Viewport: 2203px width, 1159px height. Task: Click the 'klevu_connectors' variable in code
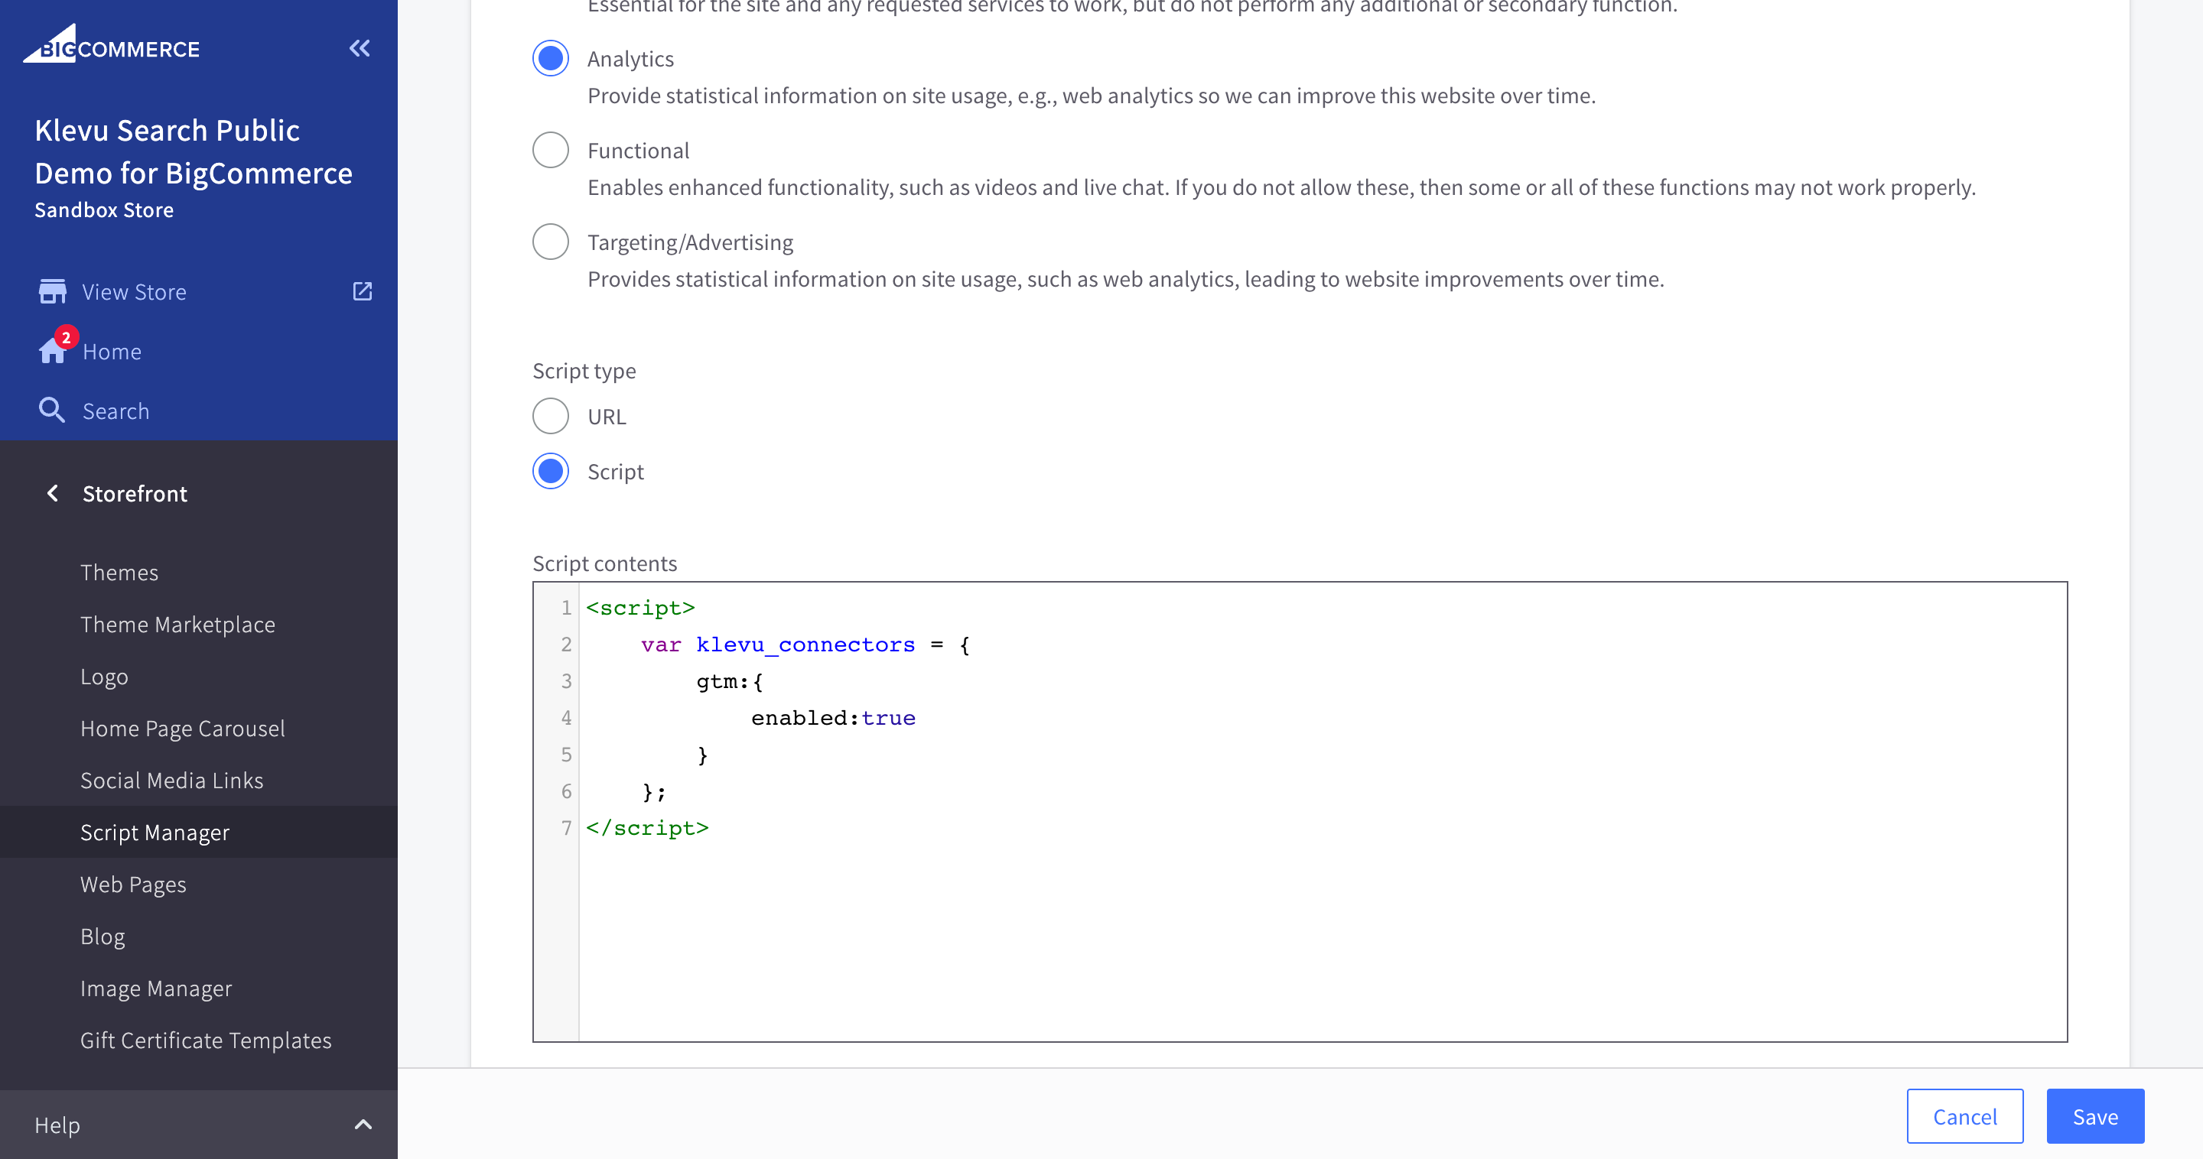(805, 644)
